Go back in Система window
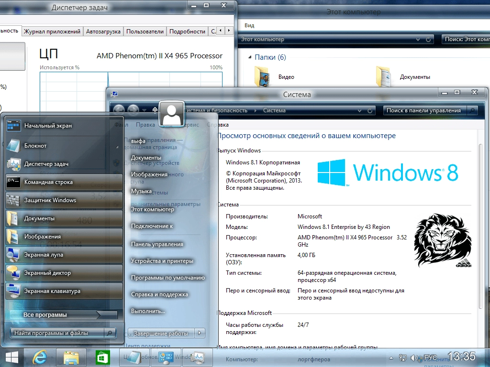The height and width of the screenshot is (367, 490). 119,110
